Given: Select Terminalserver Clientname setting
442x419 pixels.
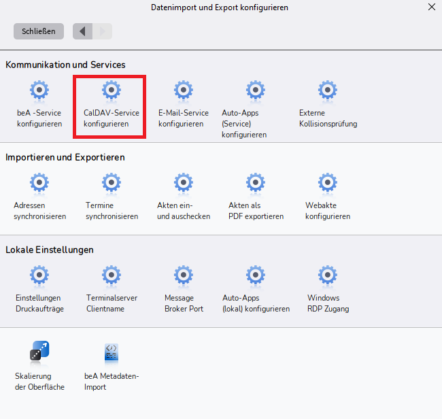Looking at the screenshot, I should point(112,289).
